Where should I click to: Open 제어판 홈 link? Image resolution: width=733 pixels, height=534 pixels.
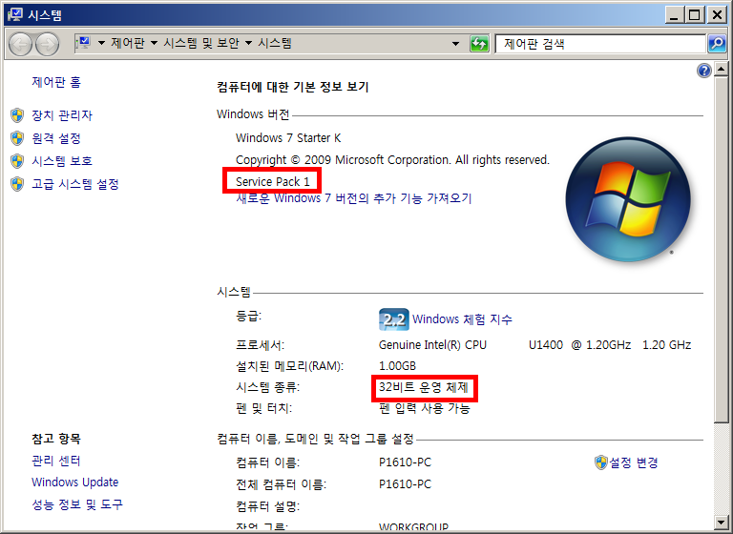56,82
